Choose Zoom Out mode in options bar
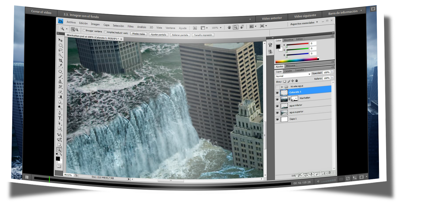 pos(77,30)
